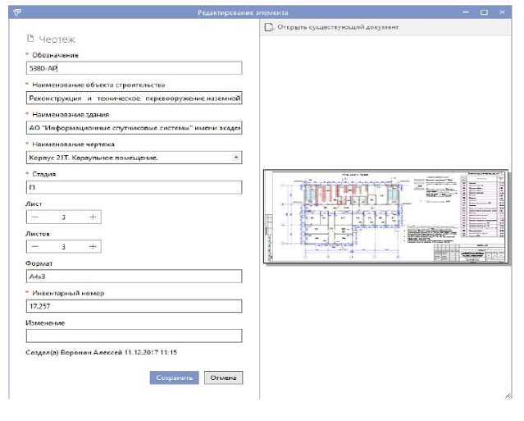Image resolution: width=524 pixels, height=421 pixels.
Task: Click the empty Изменение field
Action: pos(134,335)
